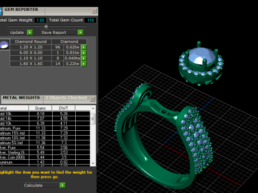
Task: Click green arrow for 6.00 X 6.00 row
Action: pos(84,53)
